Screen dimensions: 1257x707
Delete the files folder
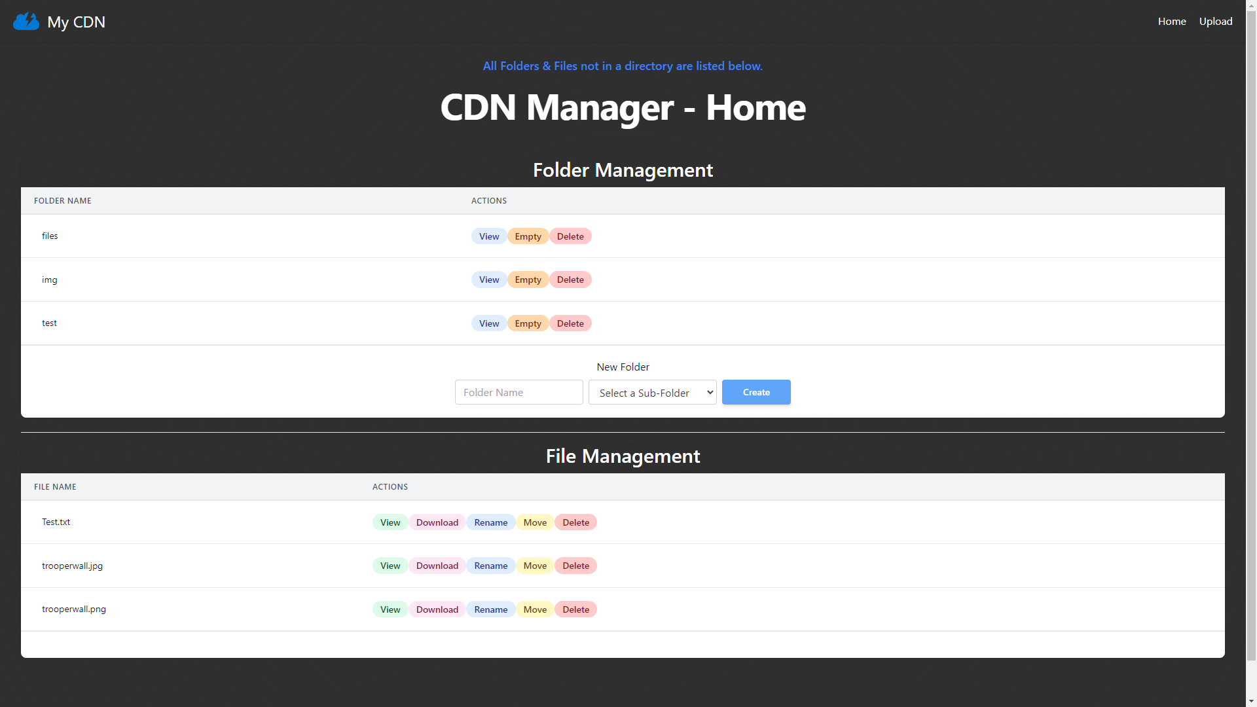click(570, 236)
